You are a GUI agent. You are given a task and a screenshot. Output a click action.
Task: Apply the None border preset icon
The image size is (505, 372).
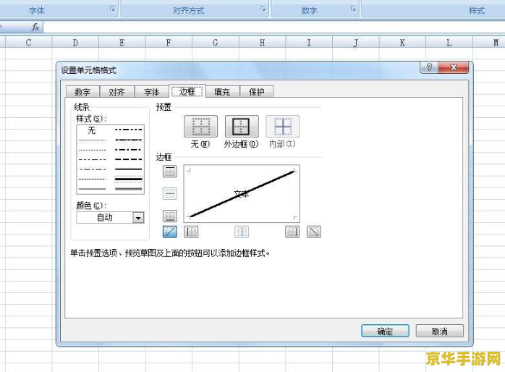(x=200, y=126)
